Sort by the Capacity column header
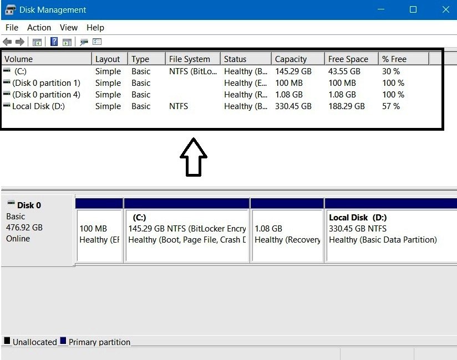The width and height of the screenshot is (457, 360). point(298,59)
